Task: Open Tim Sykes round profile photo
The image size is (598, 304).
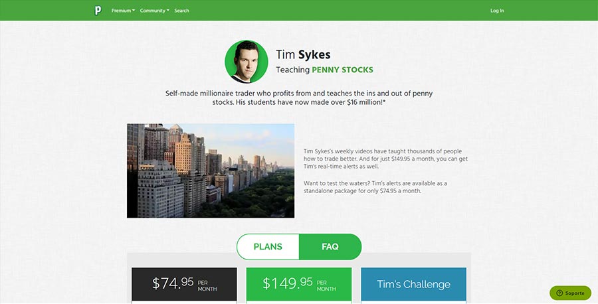Action: pos(247,62)
